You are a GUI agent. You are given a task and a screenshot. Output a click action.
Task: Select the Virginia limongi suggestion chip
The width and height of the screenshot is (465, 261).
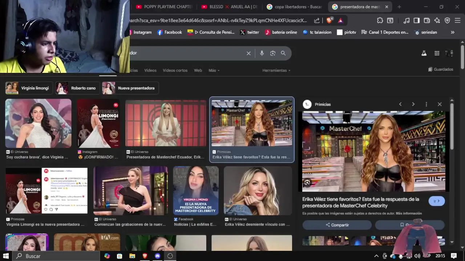tap(29, 88)
